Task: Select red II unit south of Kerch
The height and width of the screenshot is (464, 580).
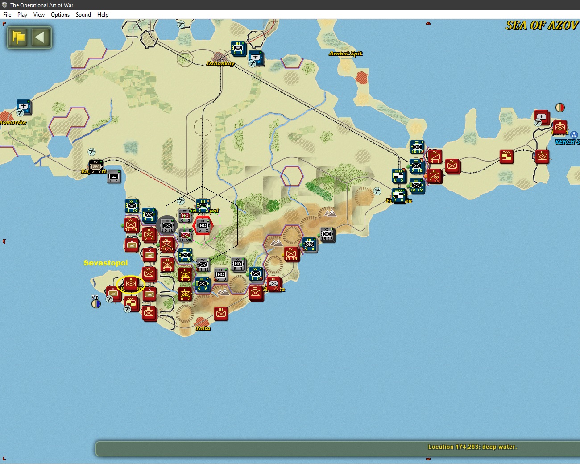Action: tap(542, 156)
